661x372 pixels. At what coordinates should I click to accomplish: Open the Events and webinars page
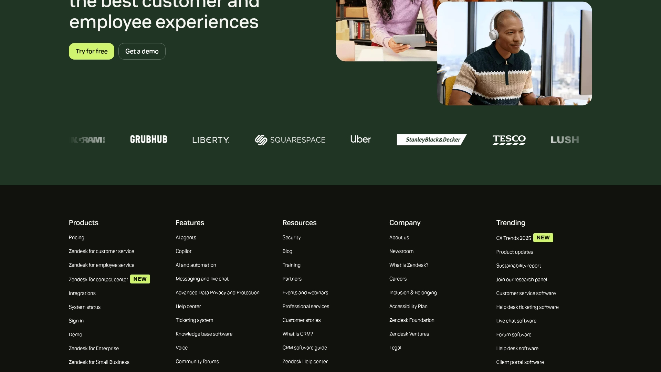coord(305,292)
